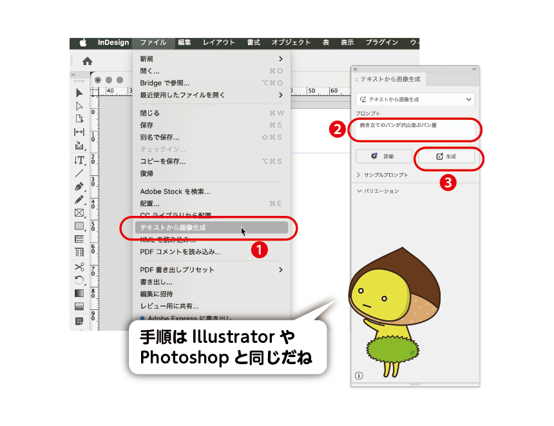Click the 生成 button
The image size is (554, 426).
(x=446, y=156)
